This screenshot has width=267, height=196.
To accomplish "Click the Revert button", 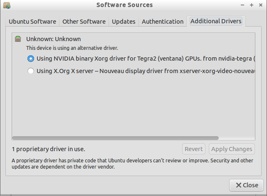I will (194, 149).
